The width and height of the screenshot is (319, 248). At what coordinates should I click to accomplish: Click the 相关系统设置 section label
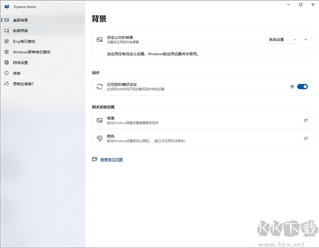tap(103, 107)
